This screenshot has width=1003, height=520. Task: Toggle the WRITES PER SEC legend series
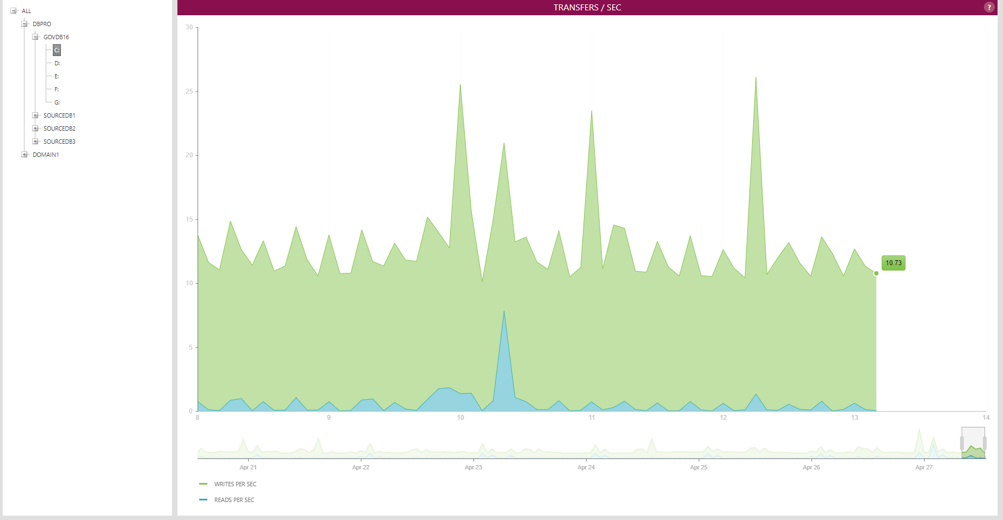(x=235, y=484)
